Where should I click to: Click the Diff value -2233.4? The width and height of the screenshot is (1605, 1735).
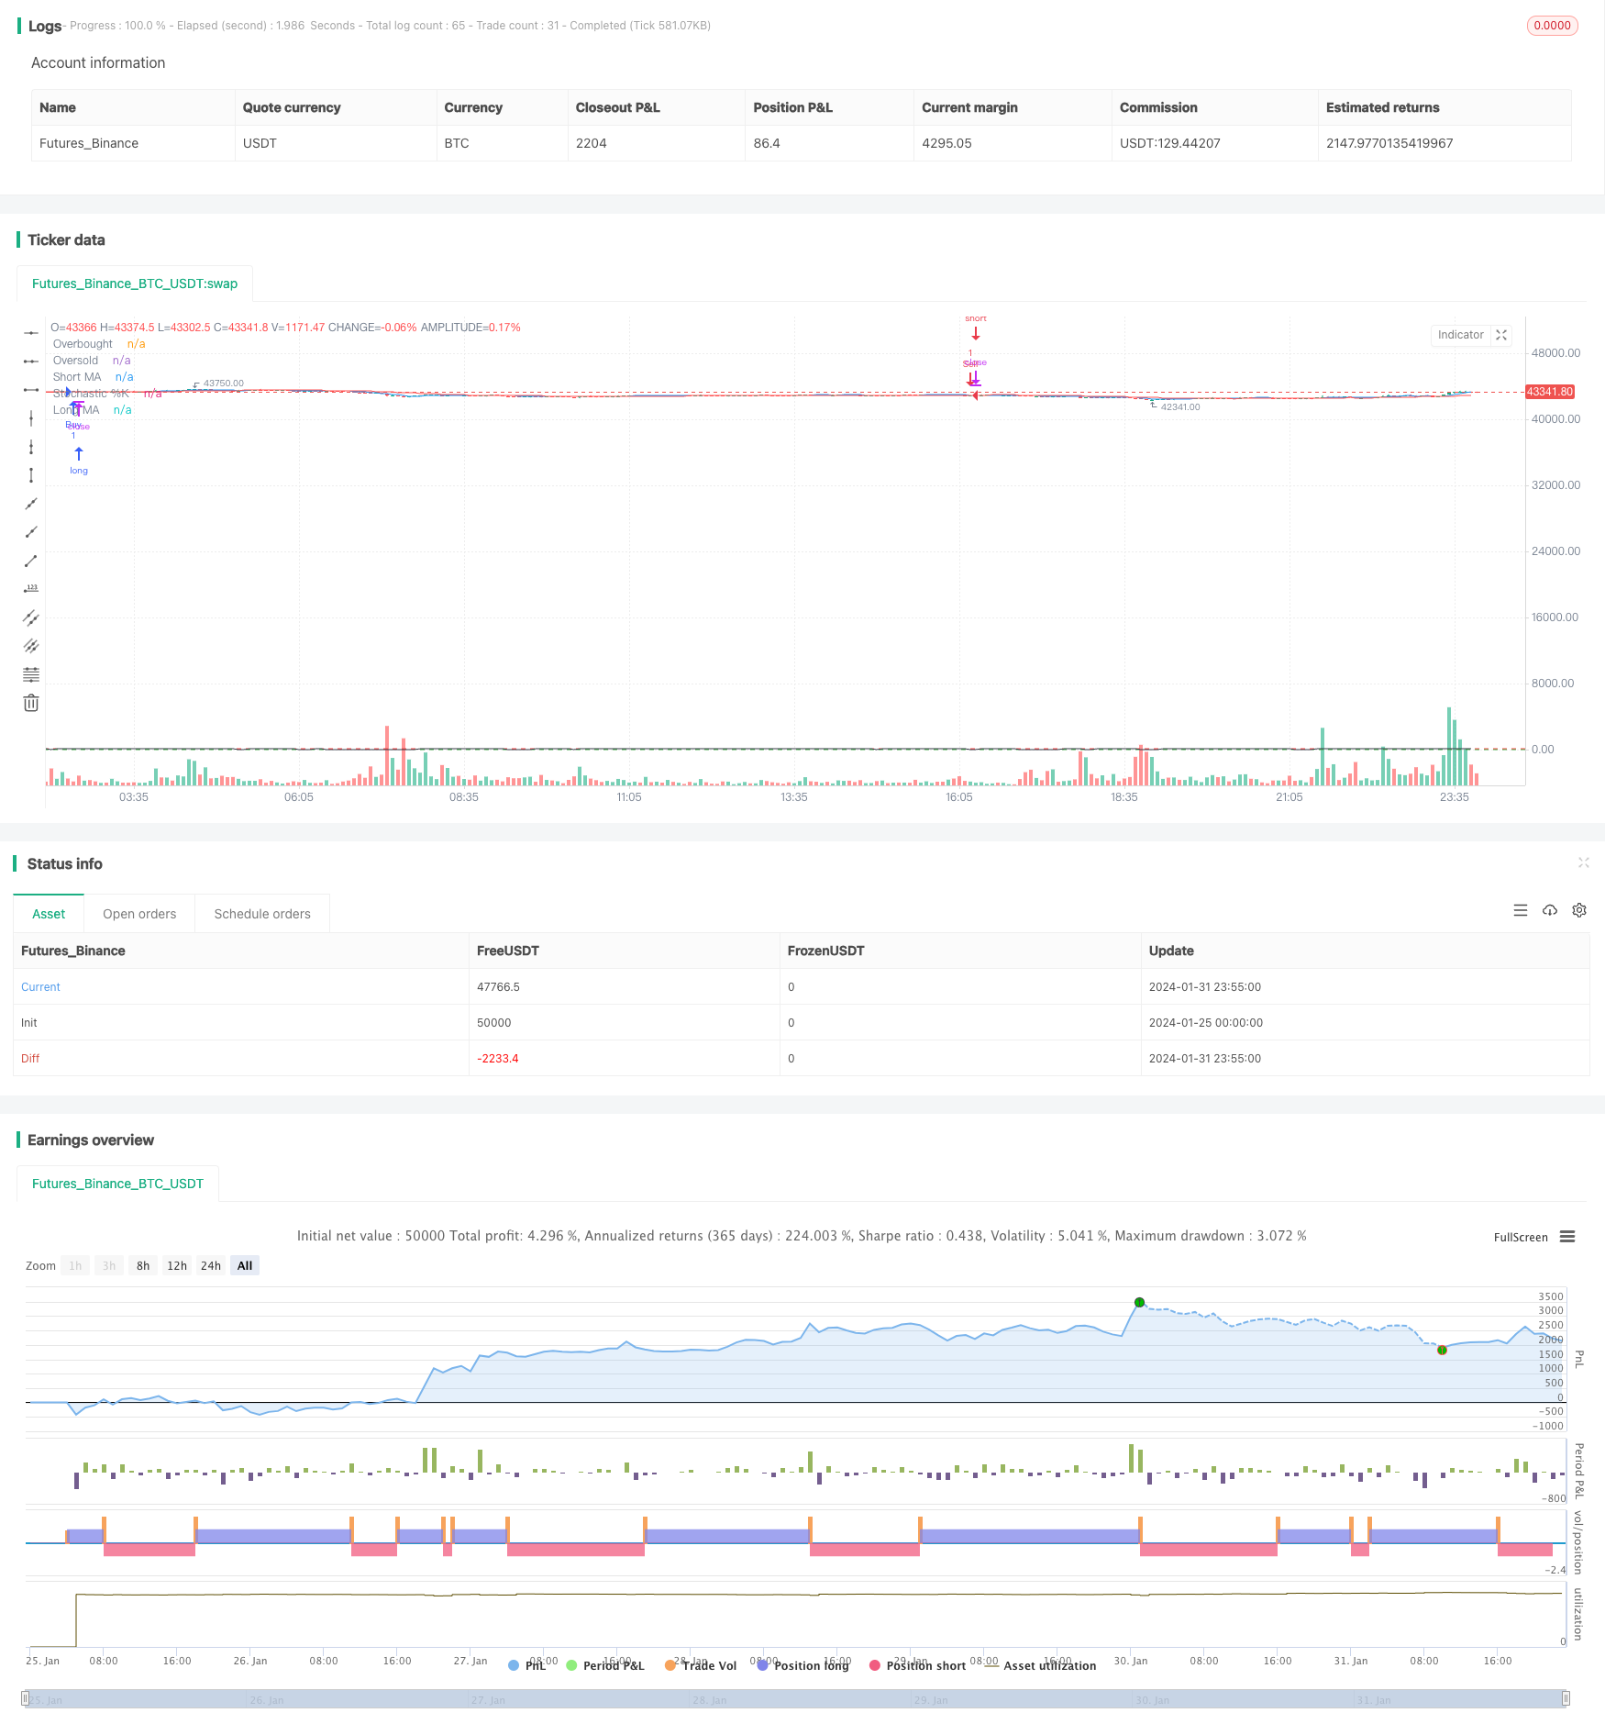click(497, 1058)
